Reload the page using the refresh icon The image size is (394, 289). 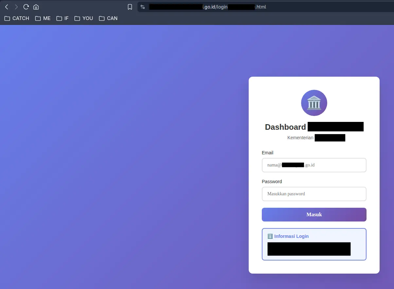click(x=26, y=7)
